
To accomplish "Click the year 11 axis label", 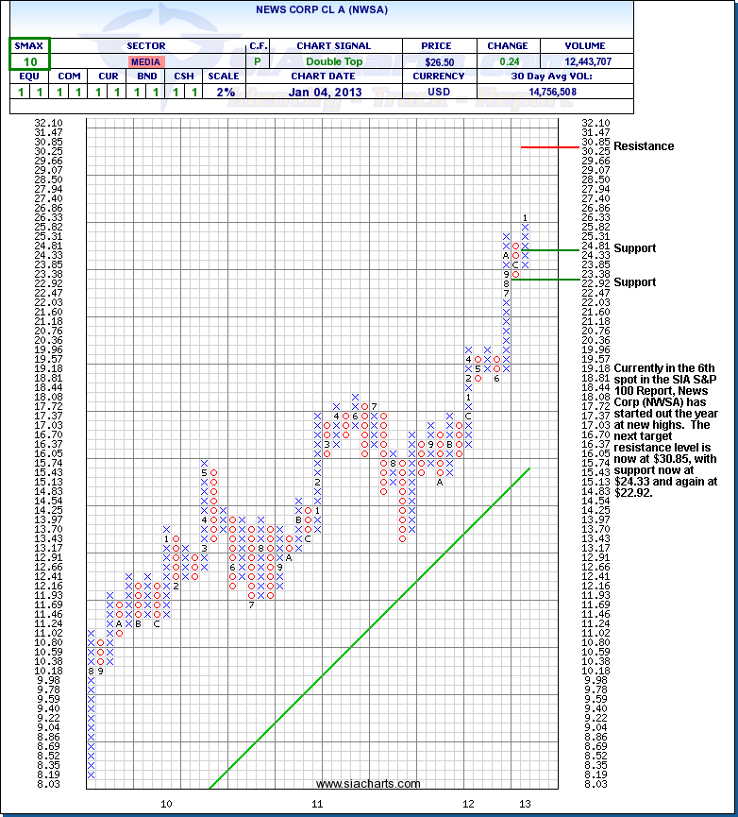I will click(317, 804).
